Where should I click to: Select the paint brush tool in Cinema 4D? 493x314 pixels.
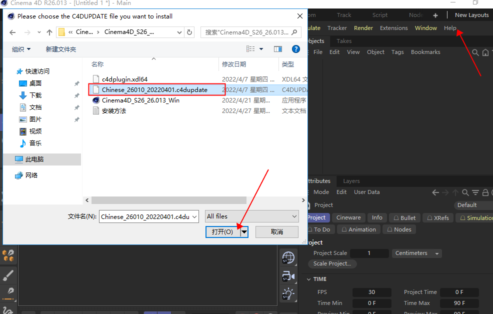8,275
